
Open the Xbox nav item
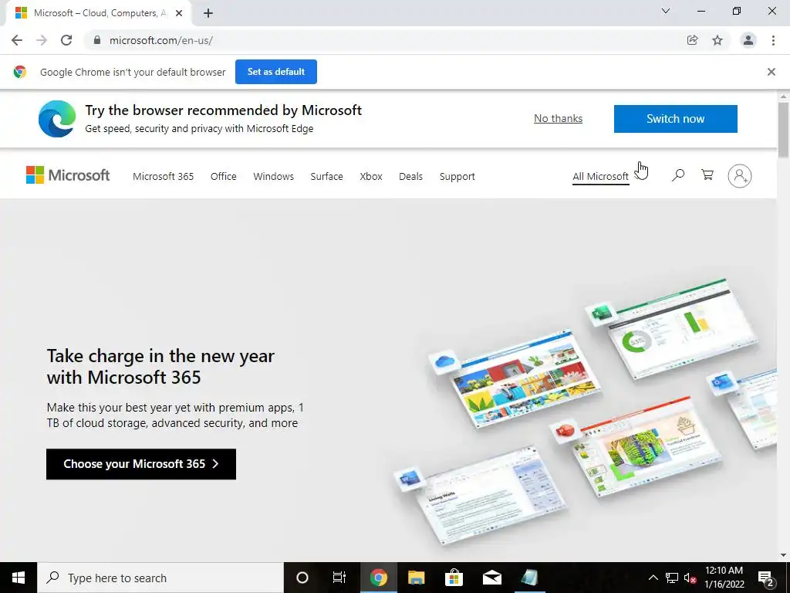[371, 177]
